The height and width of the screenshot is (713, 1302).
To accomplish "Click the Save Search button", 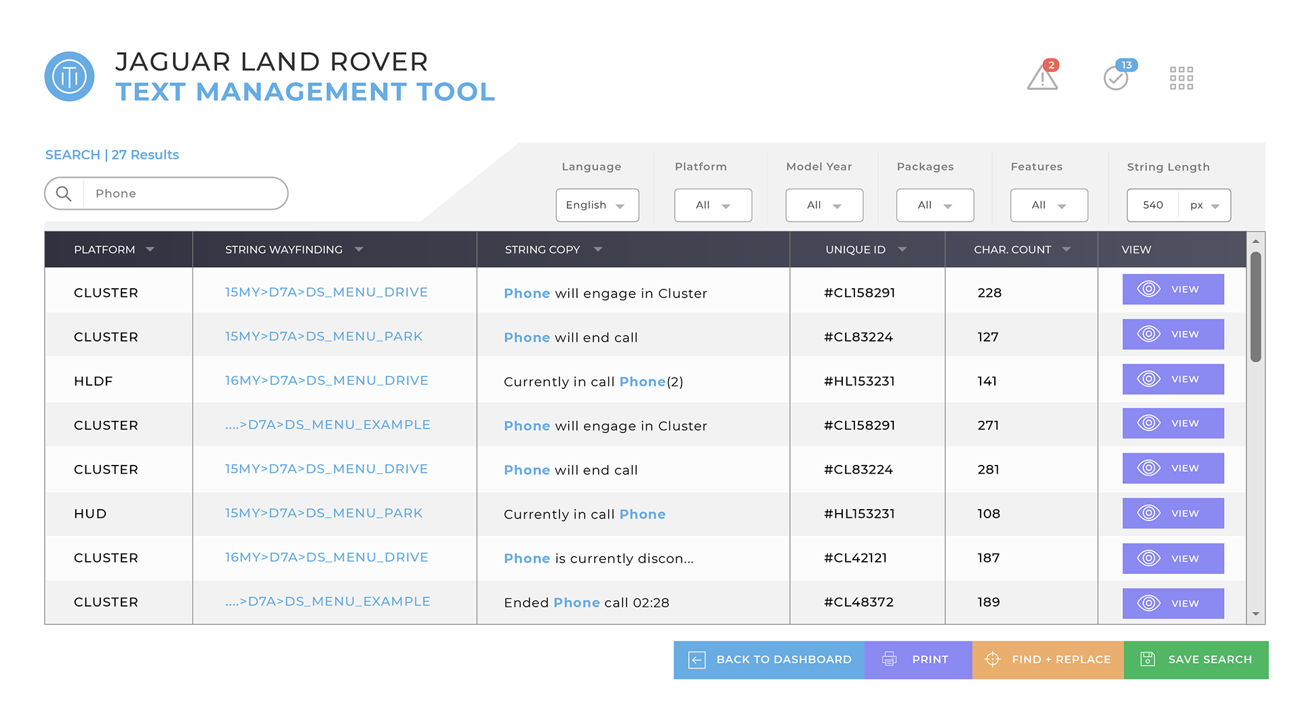I will 1196,660.
